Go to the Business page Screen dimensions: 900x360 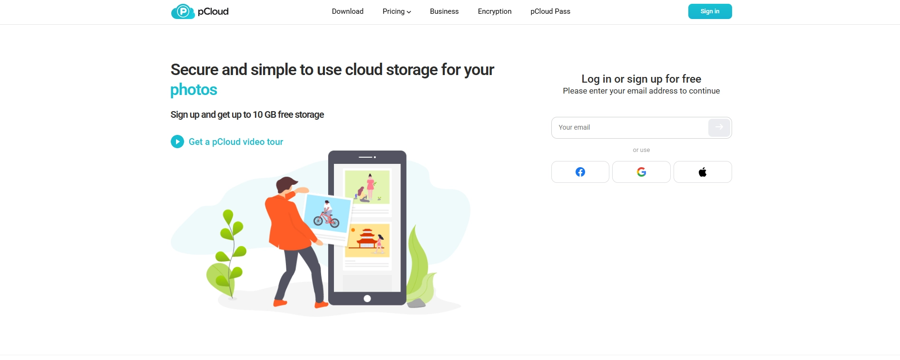(444, 11)
